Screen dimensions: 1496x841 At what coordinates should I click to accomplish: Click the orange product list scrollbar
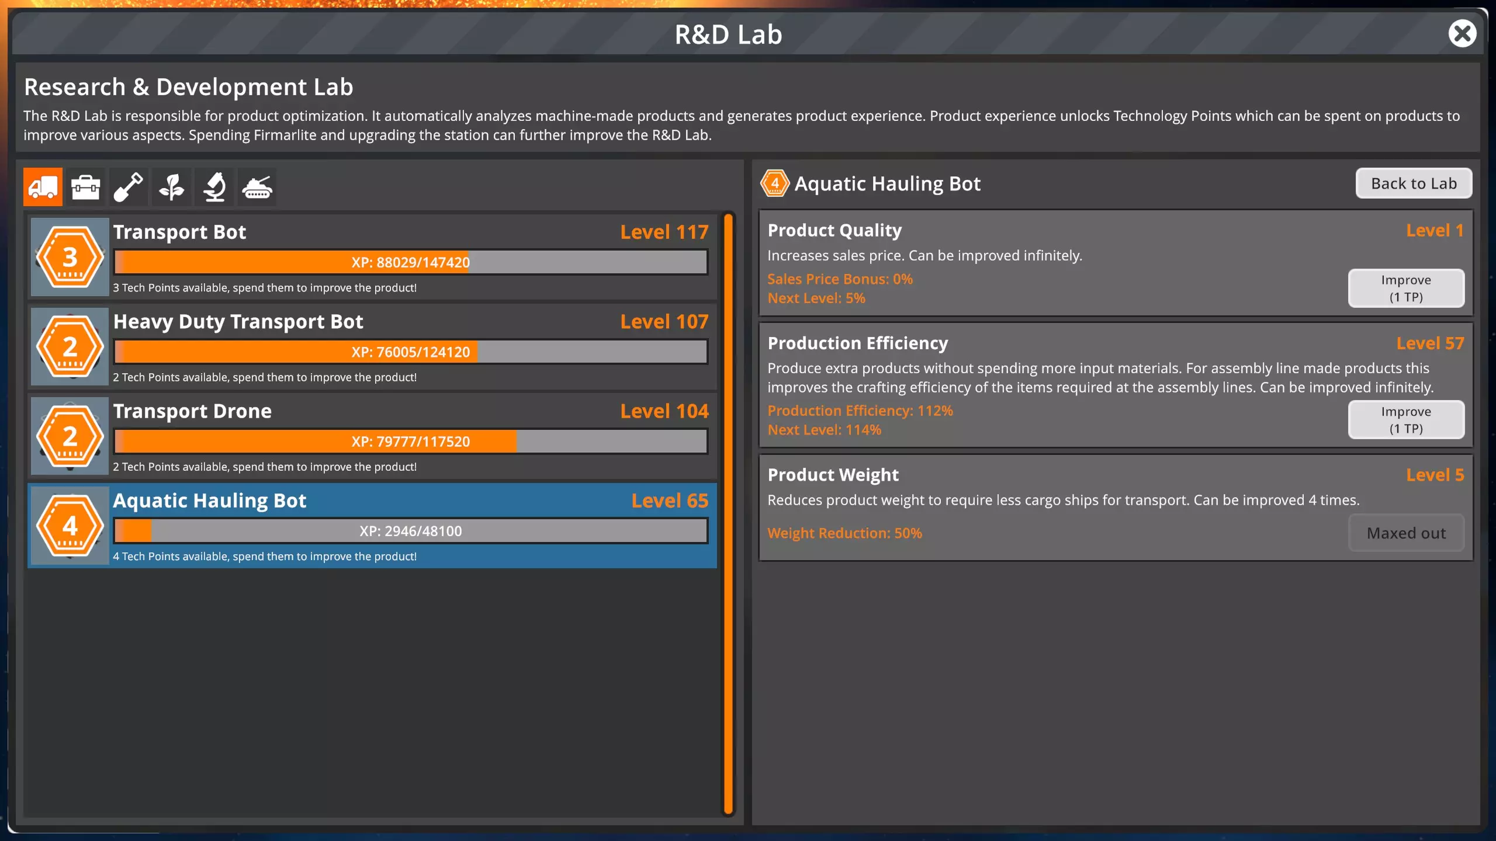728,514
